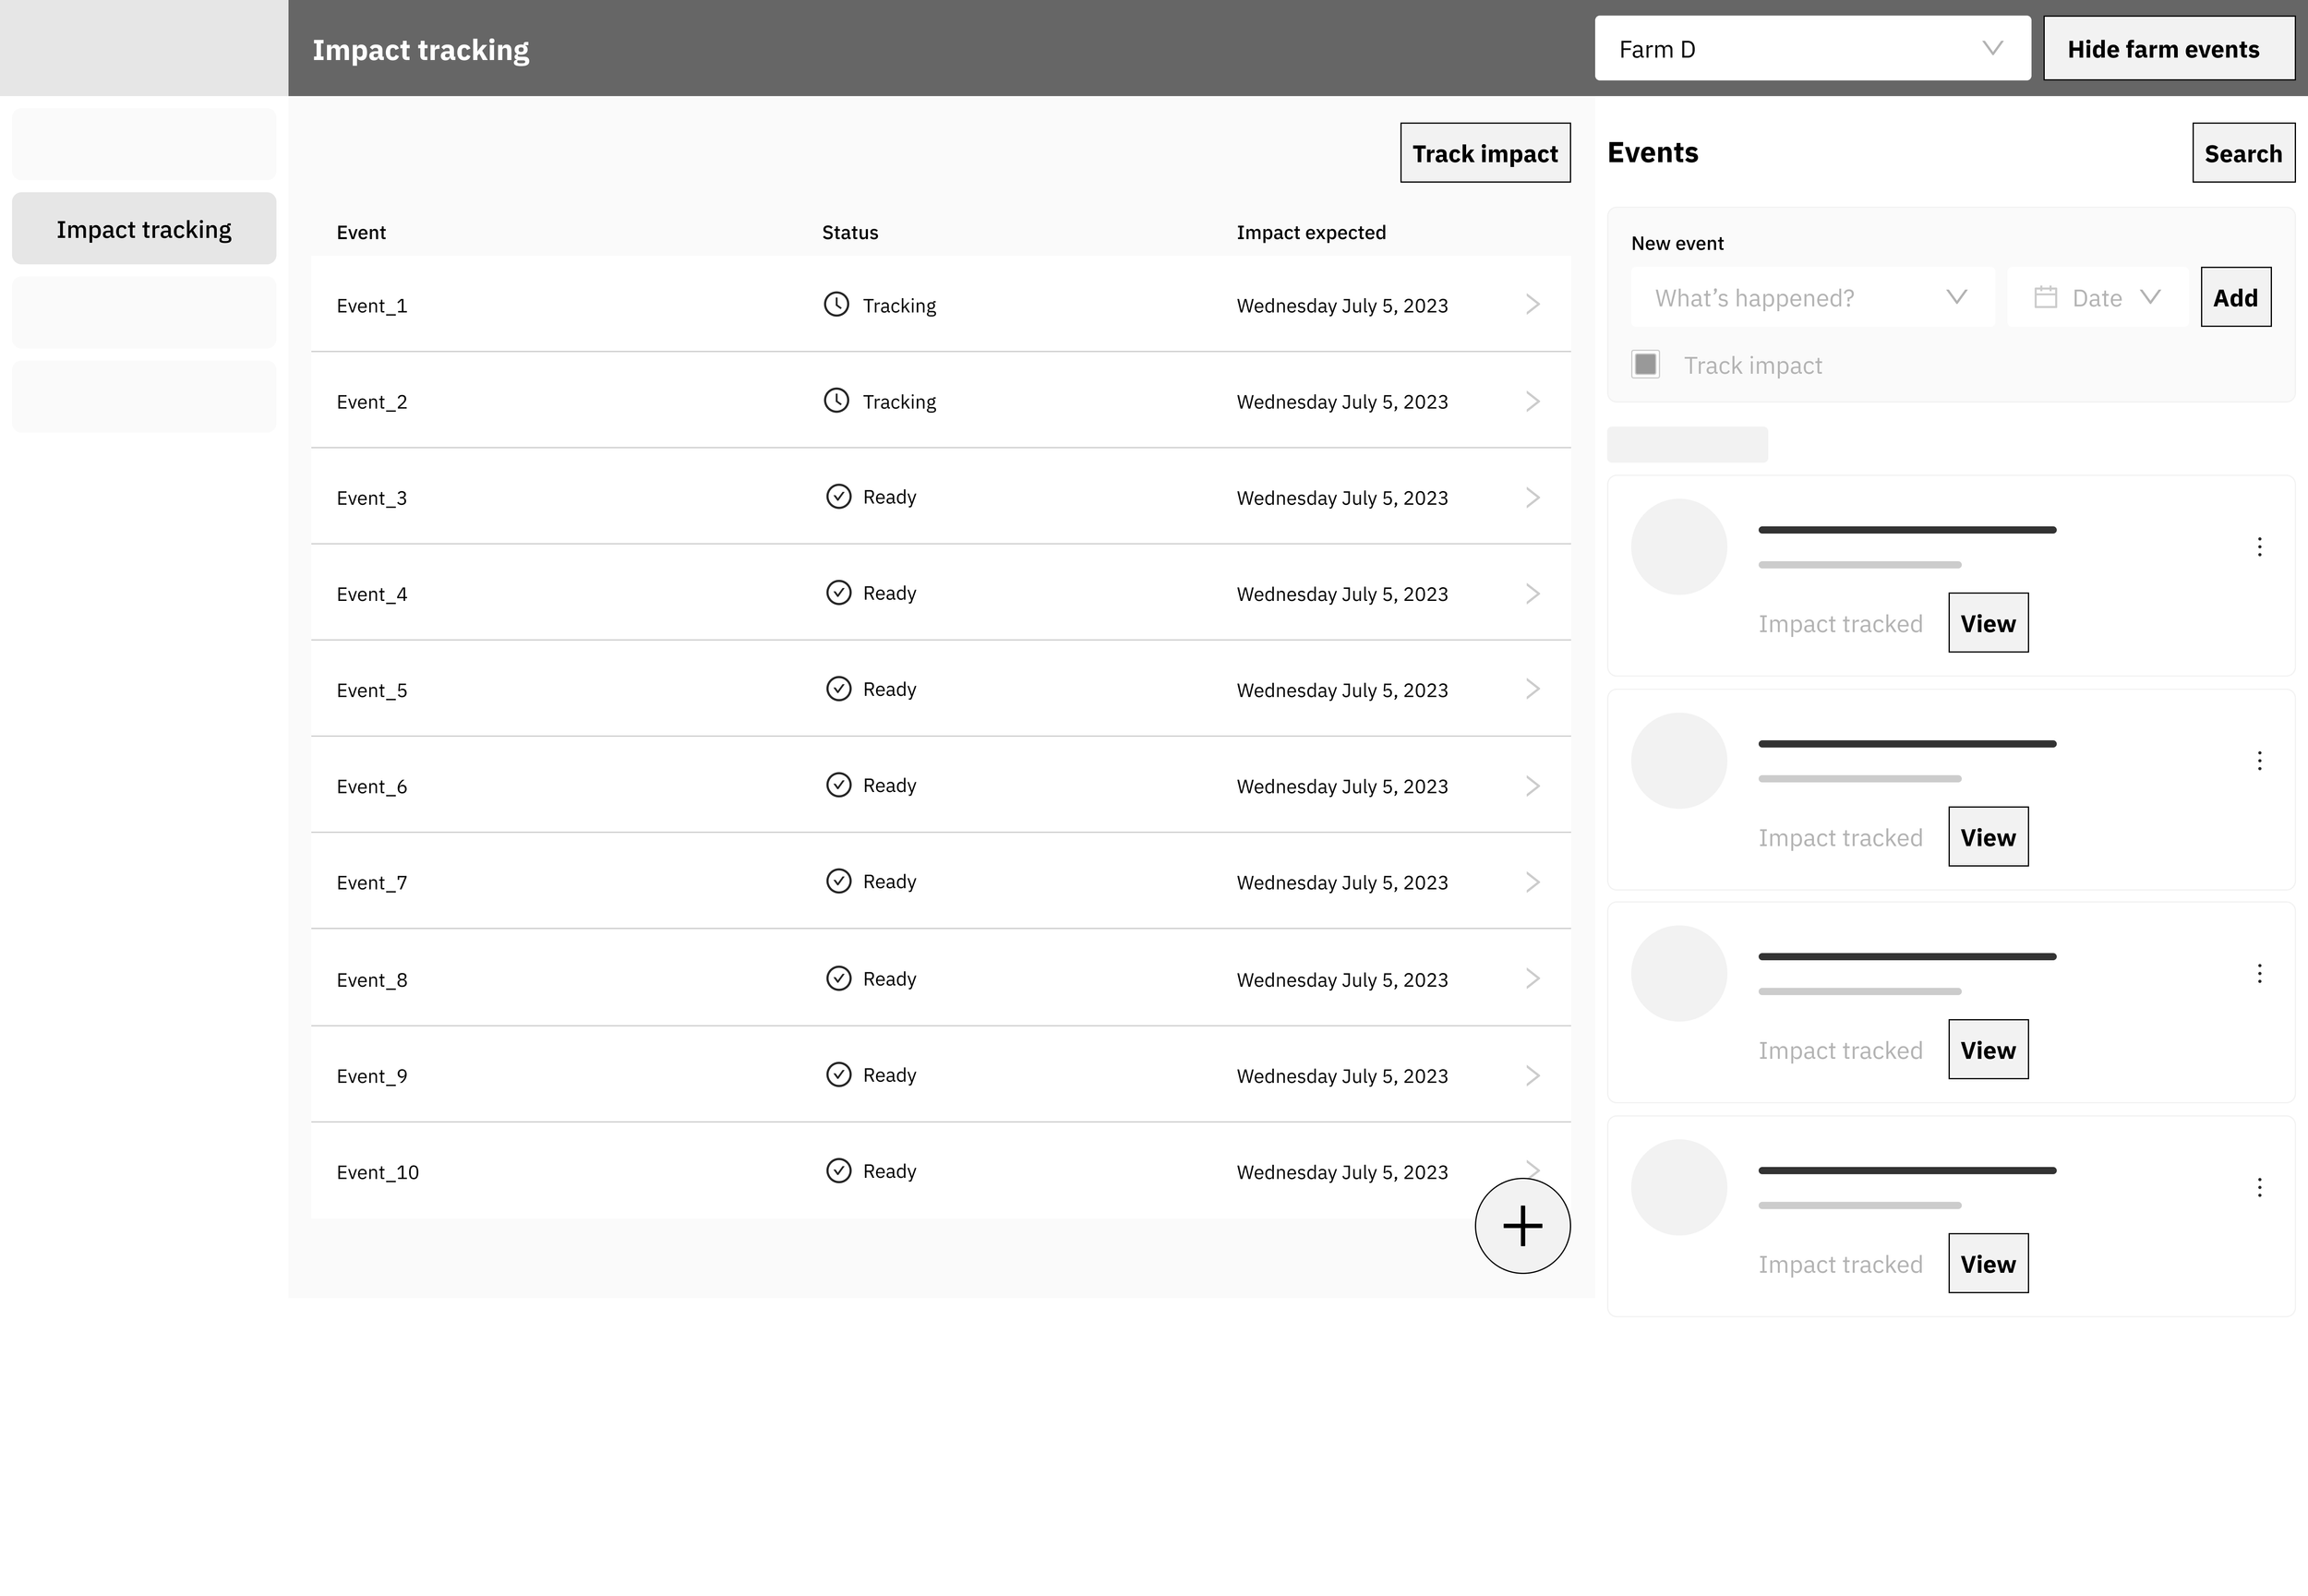Click the clock Tracking icon for Event_1
Viewport: 2308px width, 1596px height.
coord(836,304)
